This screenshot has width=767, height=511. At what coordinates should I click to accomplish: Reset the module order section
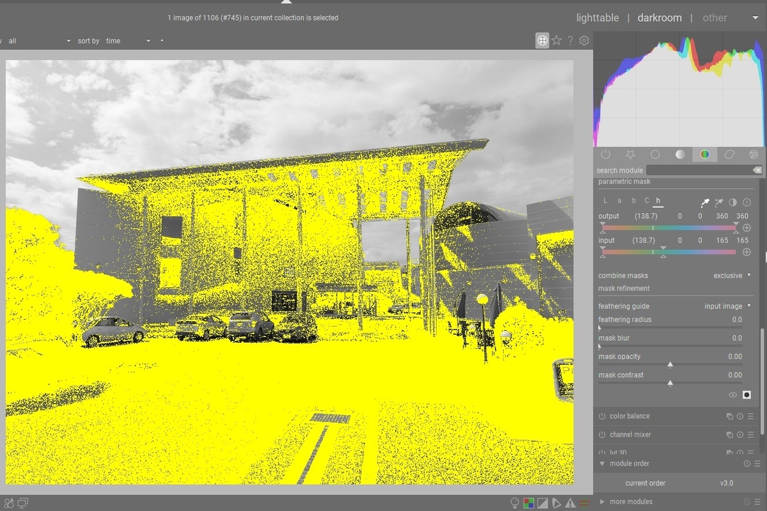point(747,464)
